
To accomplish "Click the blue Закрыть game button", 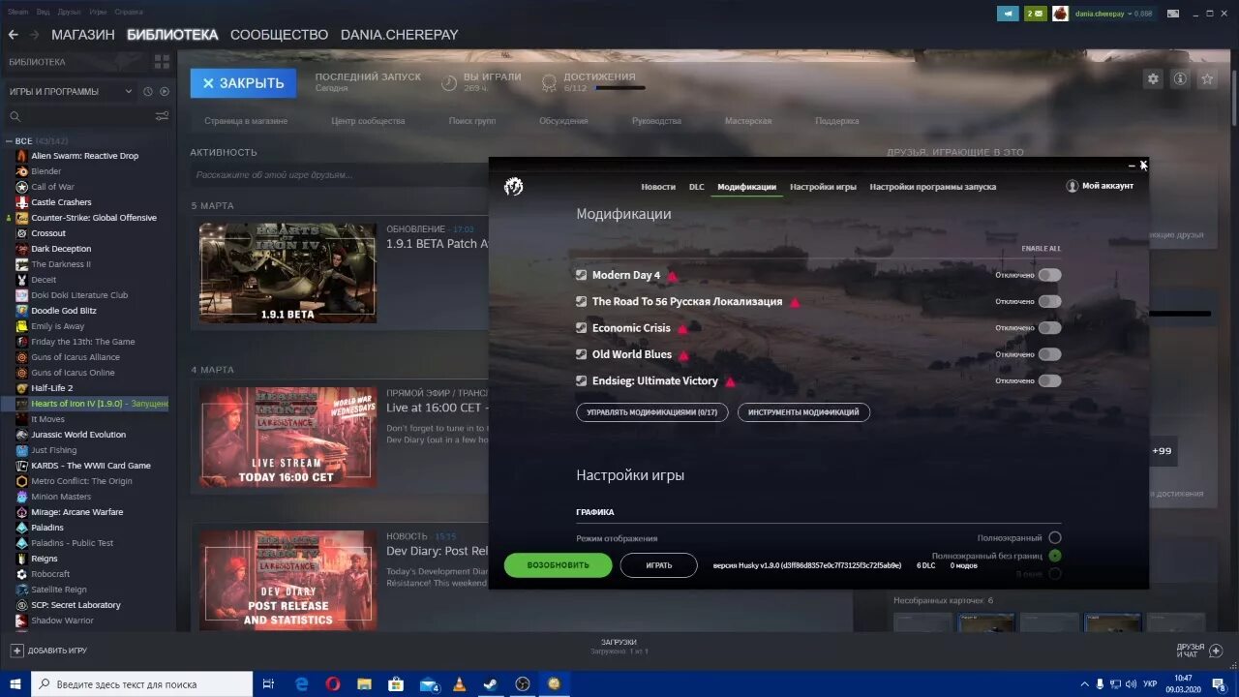I will (x=243, y=83).
